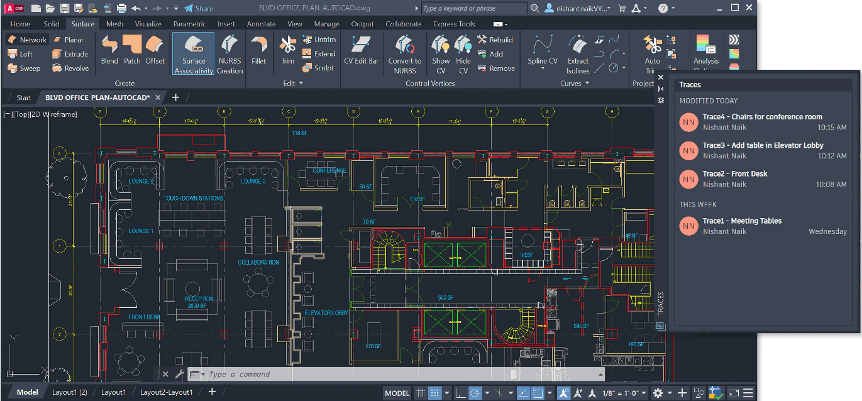Open the Layout1 (2) layout tab
The height and width of the screenshot is (401, 862).
69,392
